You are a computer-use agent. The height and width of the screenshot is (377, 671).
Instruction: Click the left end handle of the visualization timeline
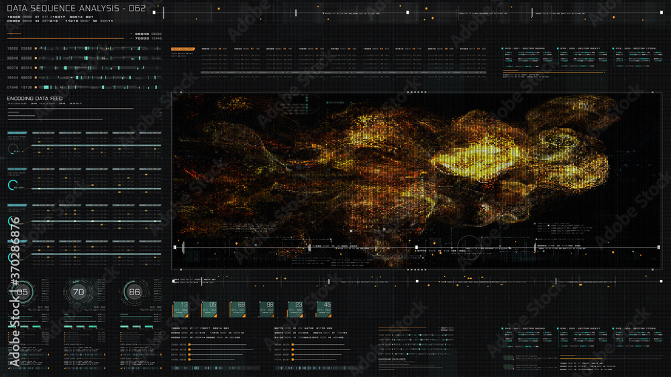(x=174, y=248)
